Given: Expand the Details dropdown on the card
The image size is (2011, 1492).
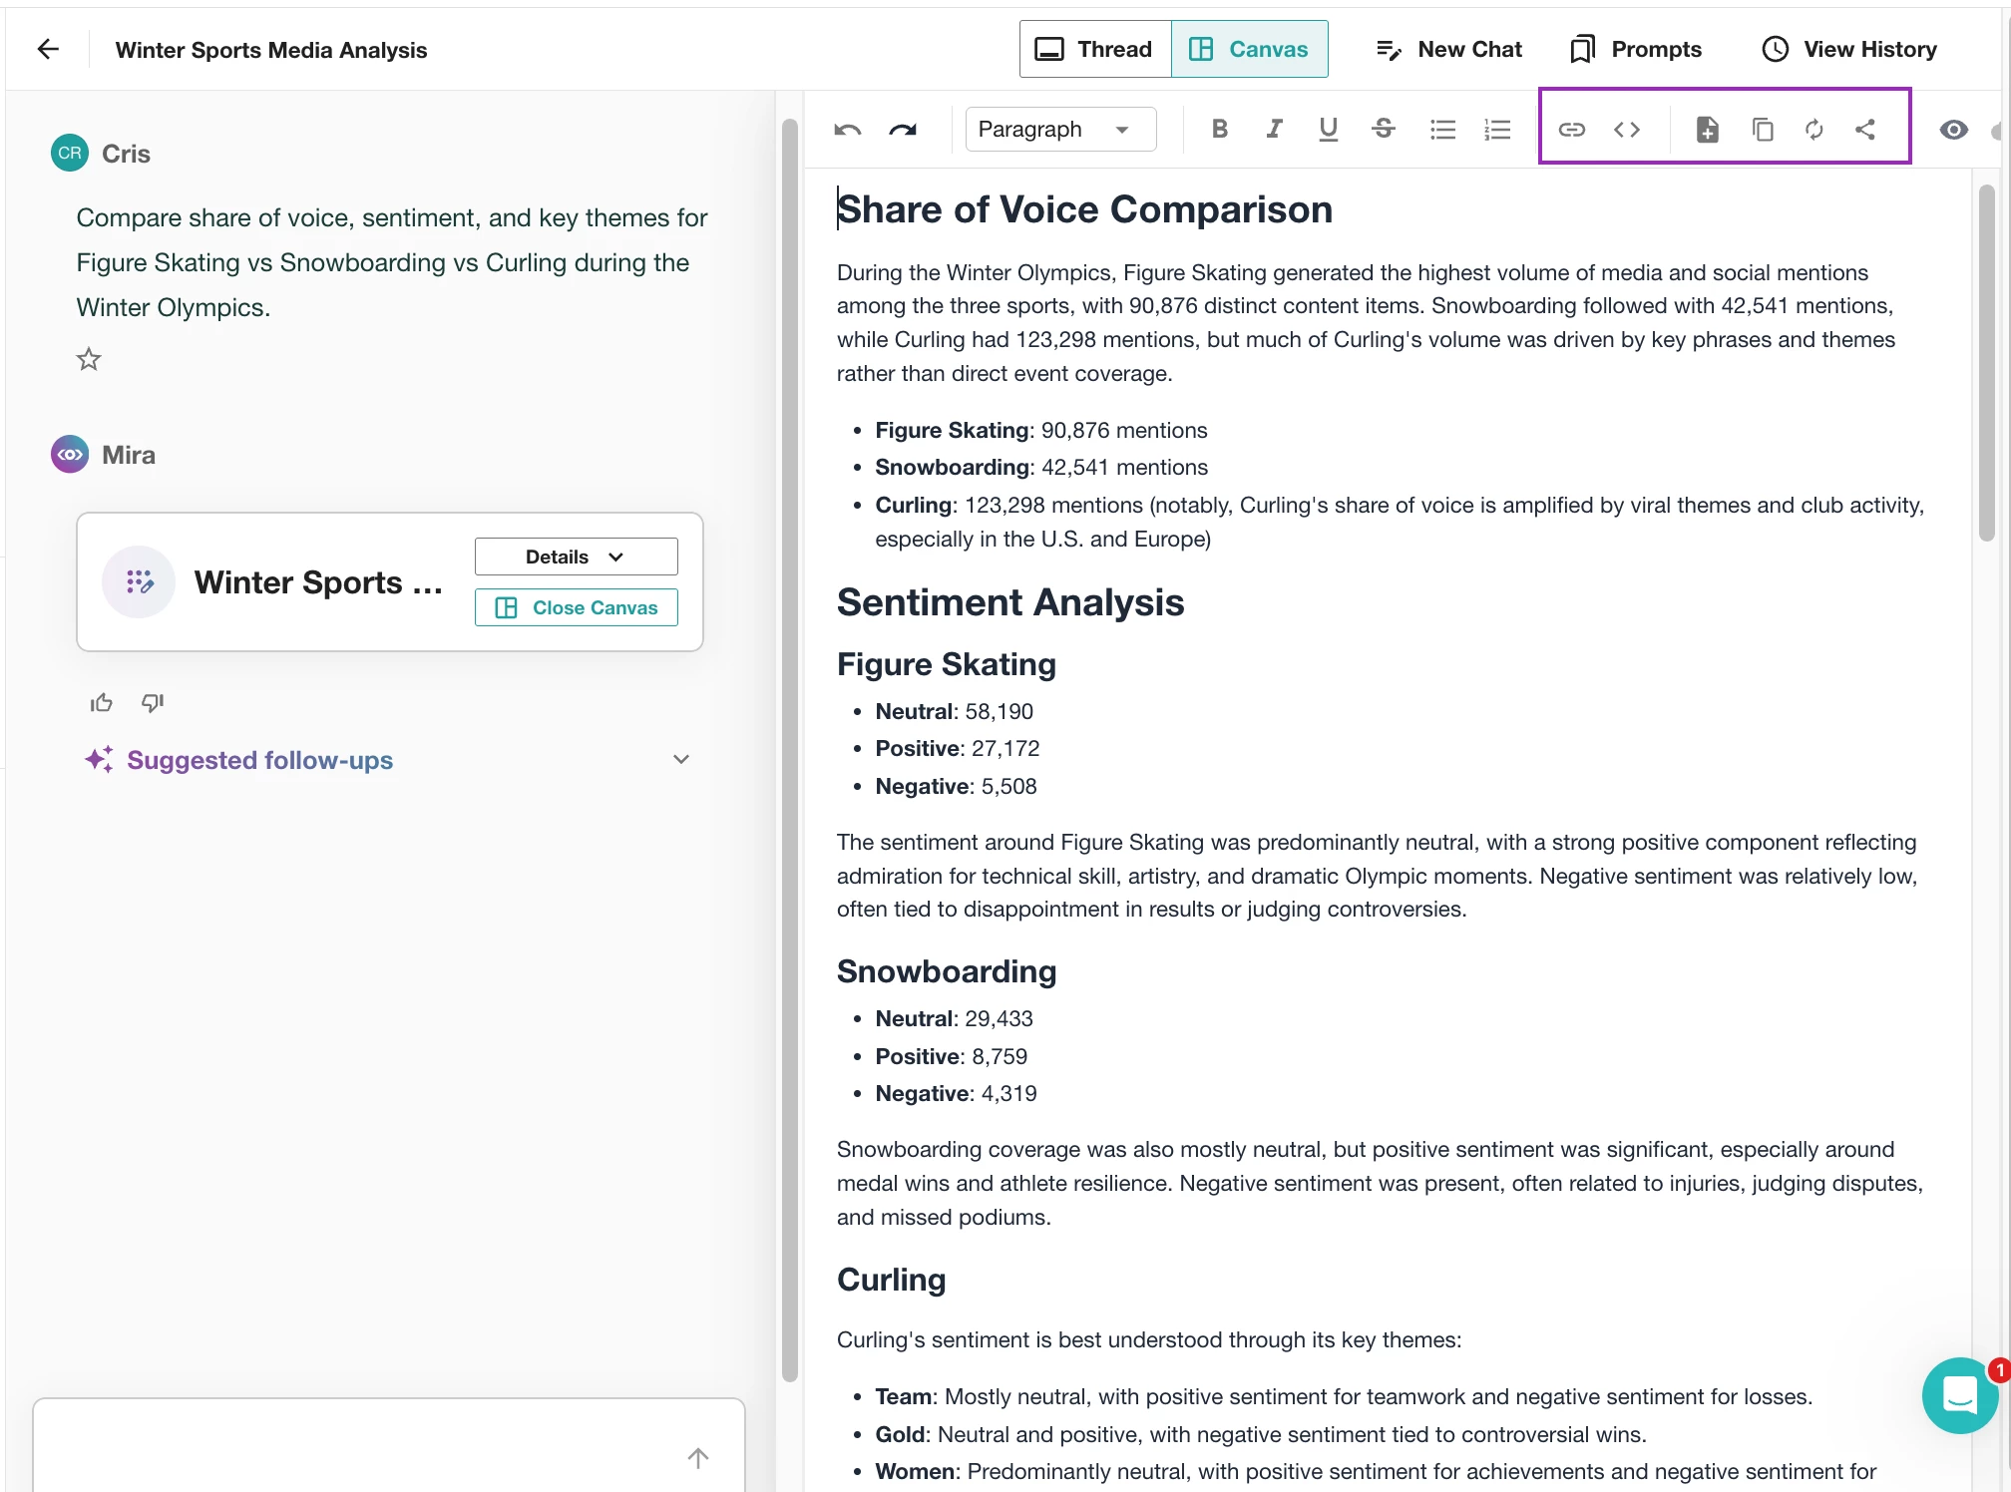Looking at the screenshot, I should pos(576,557).
